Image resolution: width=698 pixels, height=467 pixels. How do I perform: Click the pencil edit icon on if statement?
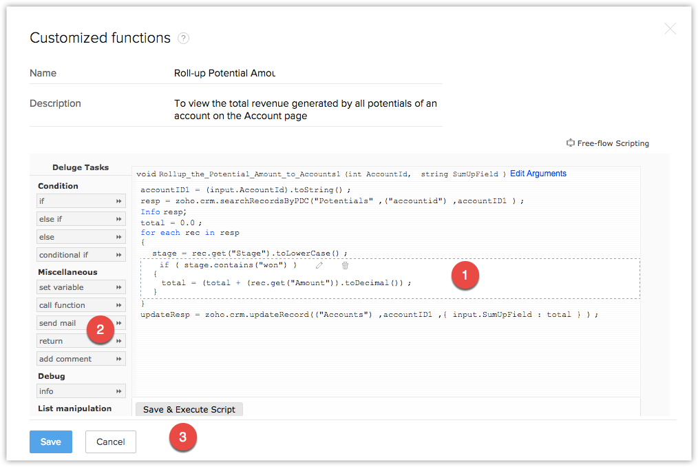coord(319,266)
